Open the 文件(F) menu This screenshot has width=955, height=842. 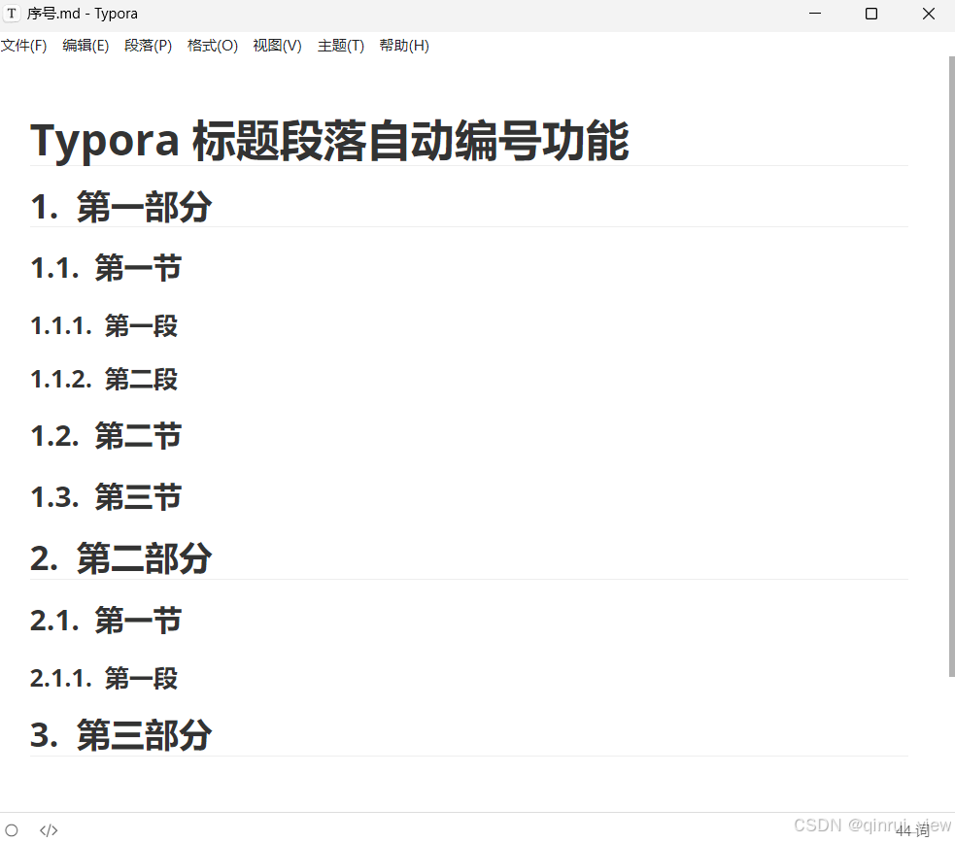[23, 46]
